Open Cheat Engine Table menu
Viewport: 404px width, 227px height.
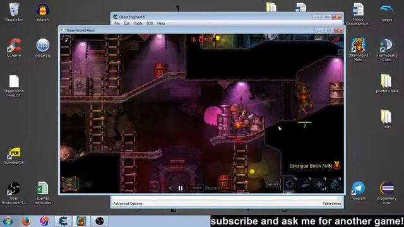coord(138,23)
